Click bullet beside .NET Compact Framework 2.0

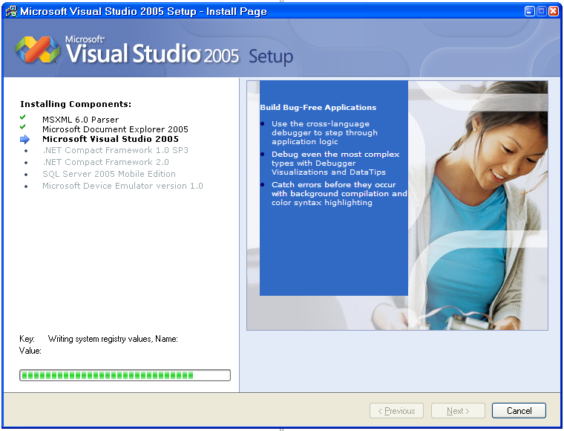coord(26,163)
